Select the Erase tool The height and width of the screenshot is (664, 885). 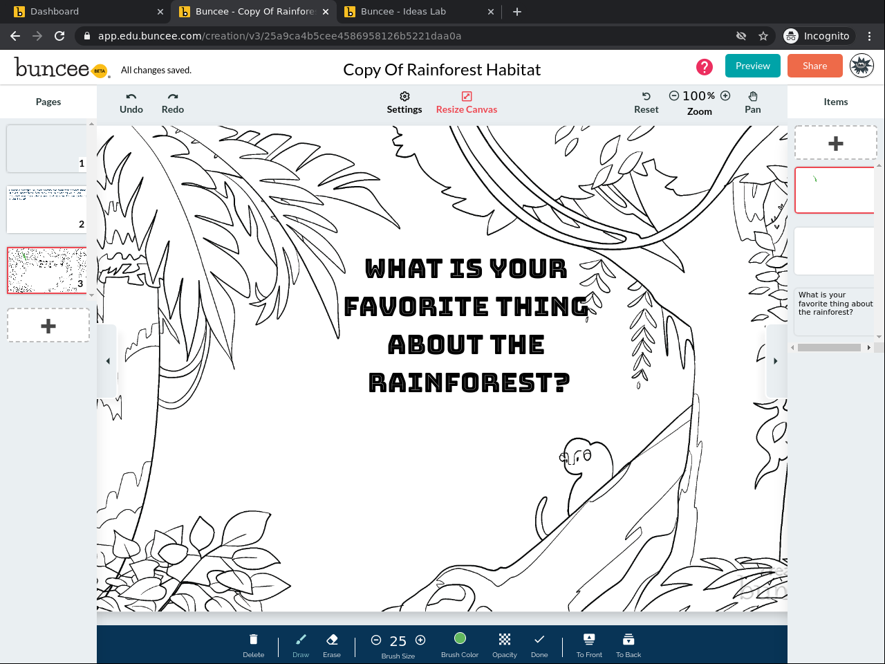pyautogui.click(x=332, y=639)
